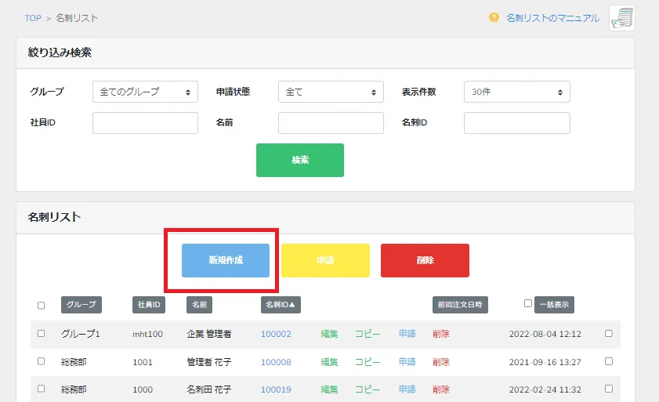Viewport: 659px width, 402px height.
Task: Click the 絞り込み検索 panel heading
Action: click(x=60, y=53)
